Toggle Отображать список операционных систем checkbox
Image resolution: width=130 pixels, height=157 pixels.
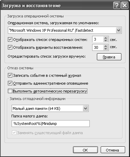10,40
